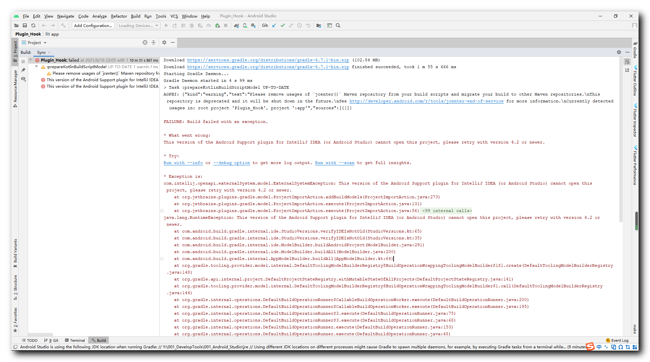Click the Search Everywhere magnifier icon
Image resolution: width=650 pixels, height=362 pixels.
tap(338, 25)
